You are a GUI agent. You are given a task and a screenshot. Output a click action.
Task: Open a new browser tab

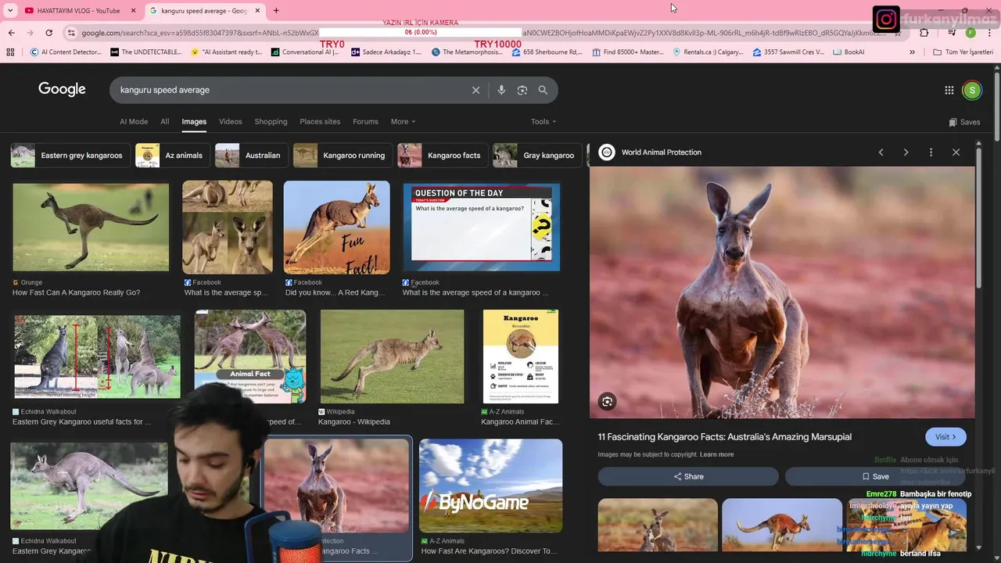pyautogui.click(x=276, y=10)
